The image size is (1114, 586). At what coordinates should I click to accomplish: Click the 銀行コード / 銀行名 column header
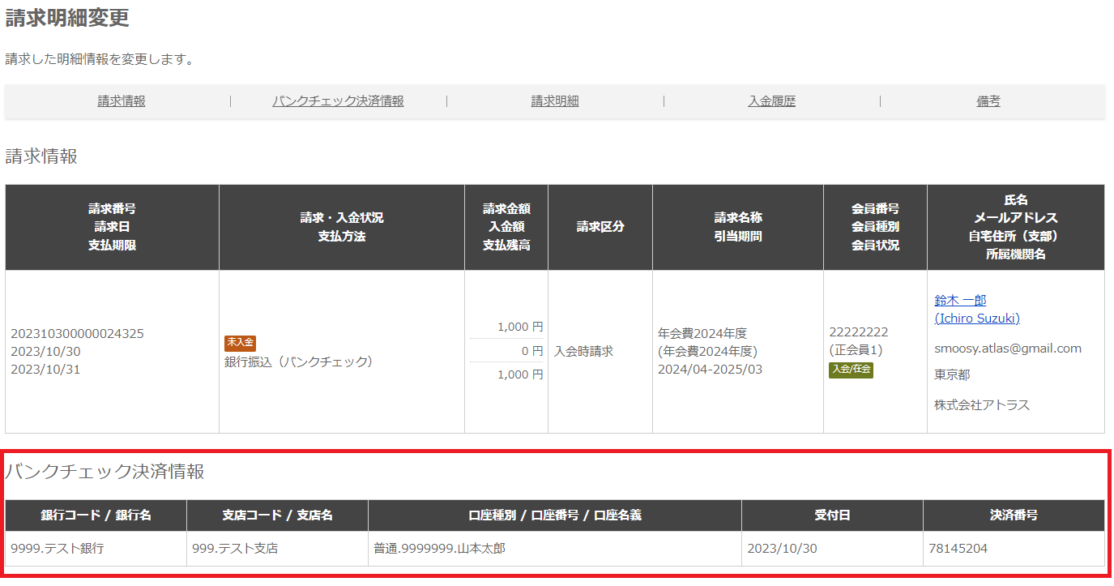[96, 515]
